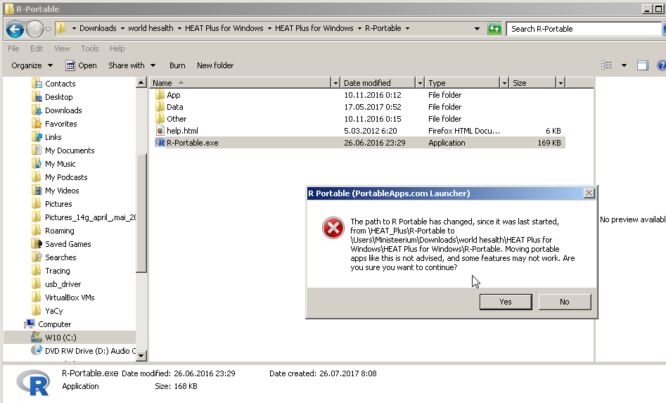Expand the R-Portable breadcrumb arrow
Screen dimensions: 666x403
coord(407,28)
